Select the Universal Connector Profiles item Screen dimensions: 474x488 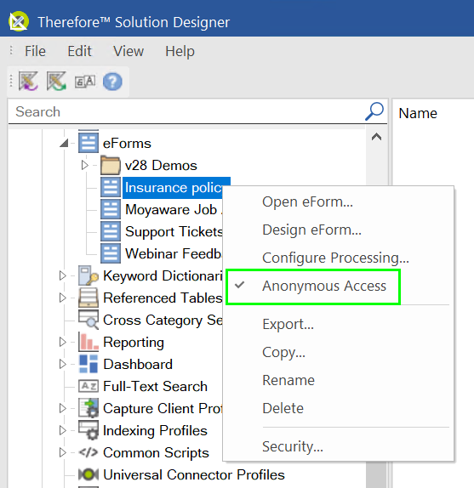tap(194, 475)
